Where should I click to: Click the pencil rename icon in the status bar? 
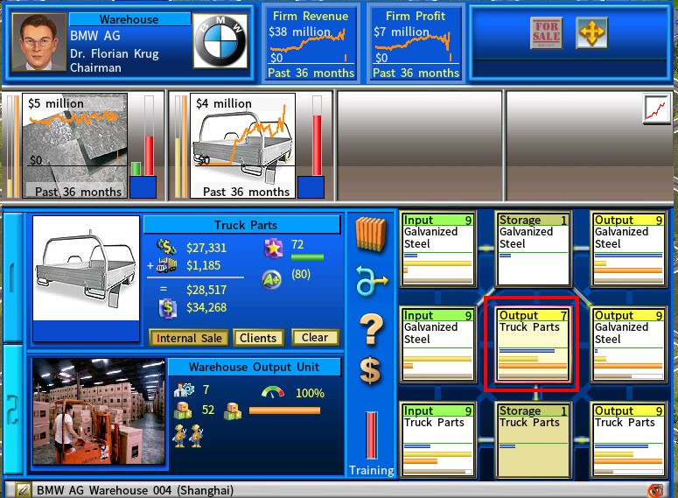point(24,490)
